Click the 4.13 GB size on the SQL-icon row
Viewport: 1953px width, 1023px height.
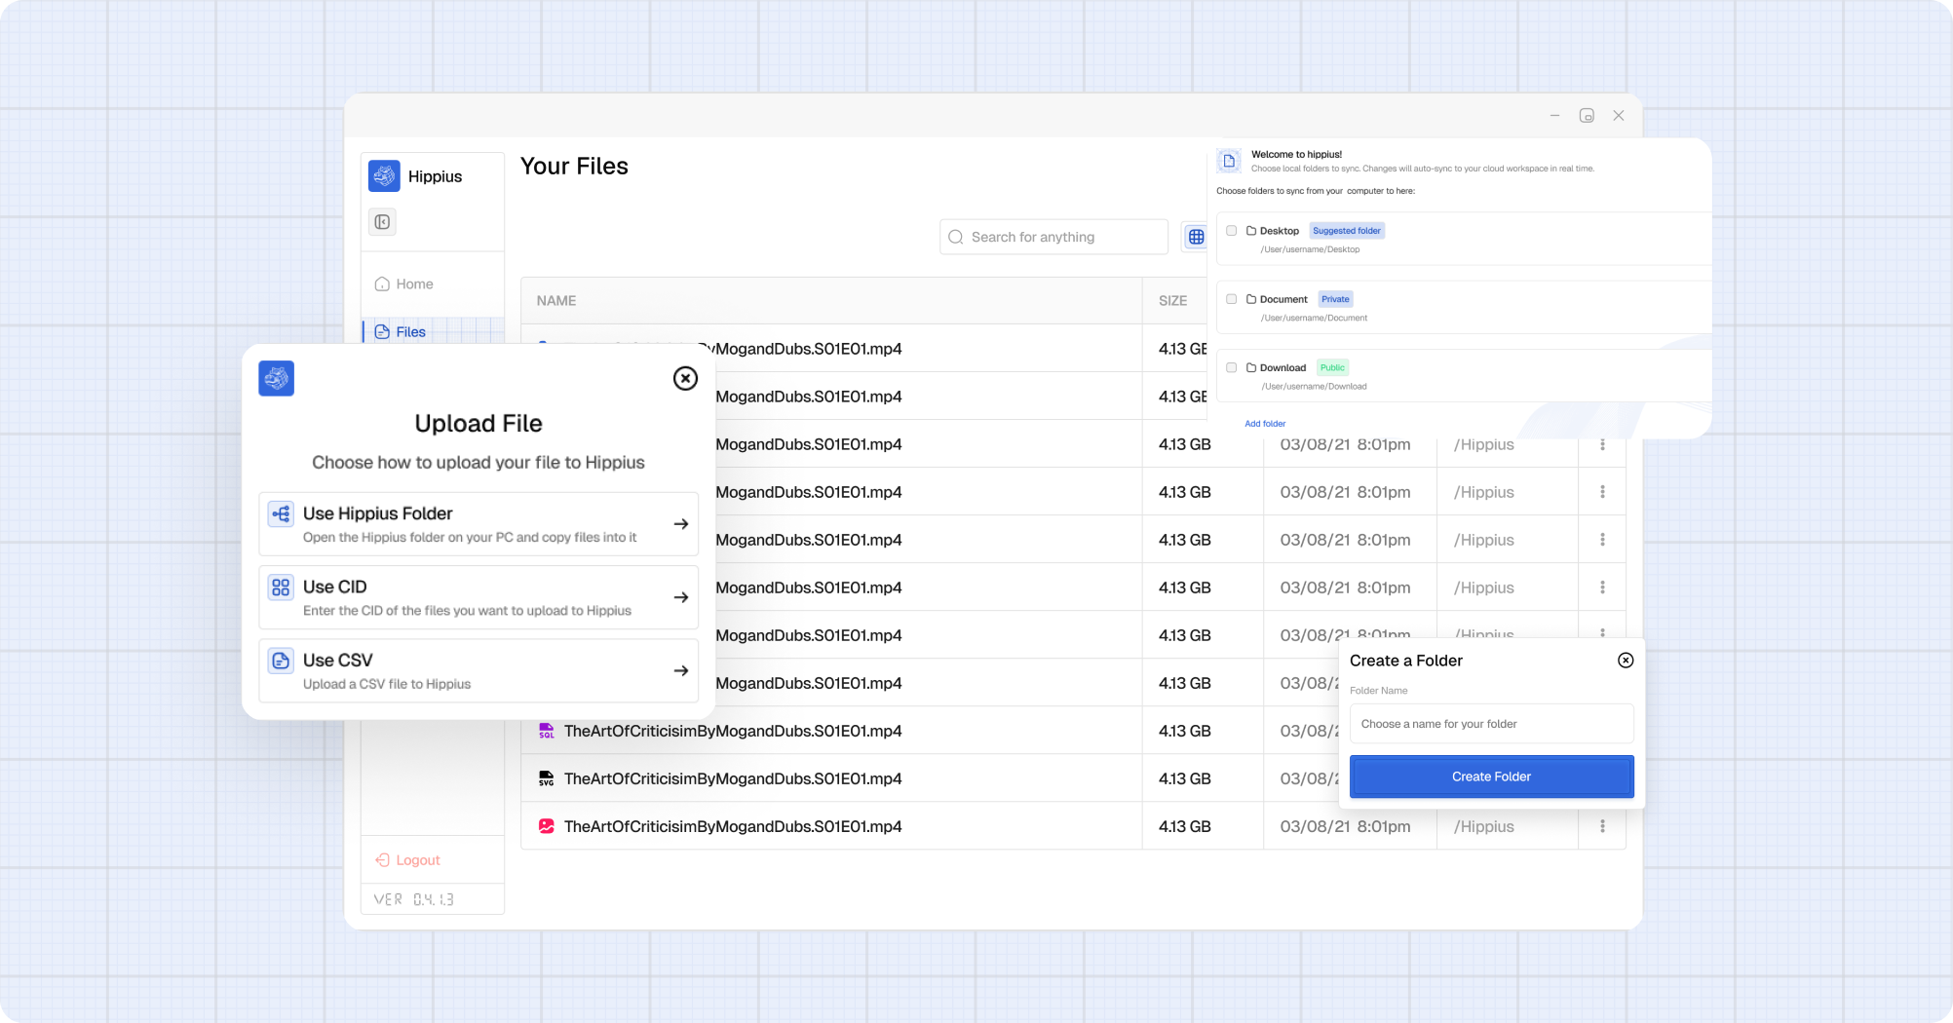click(x=1184, y=731)
